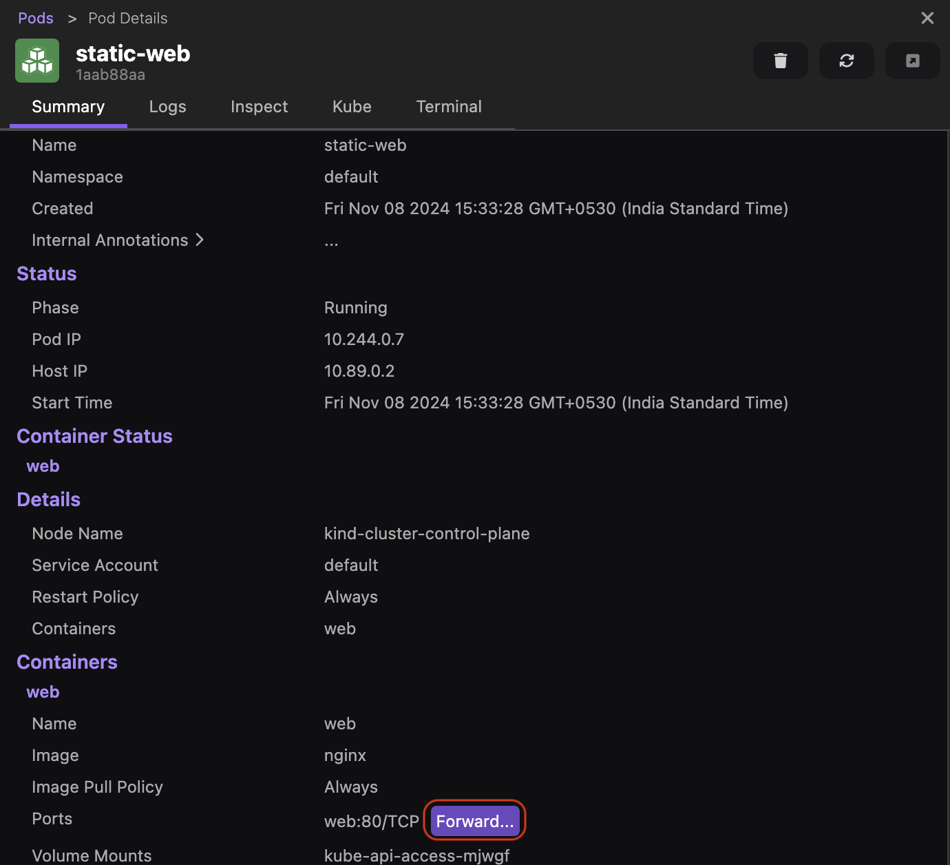Click the Pod IP value 10.244.0.7
The width and height of the screenshot is (950, 865).
coord(363,340)
